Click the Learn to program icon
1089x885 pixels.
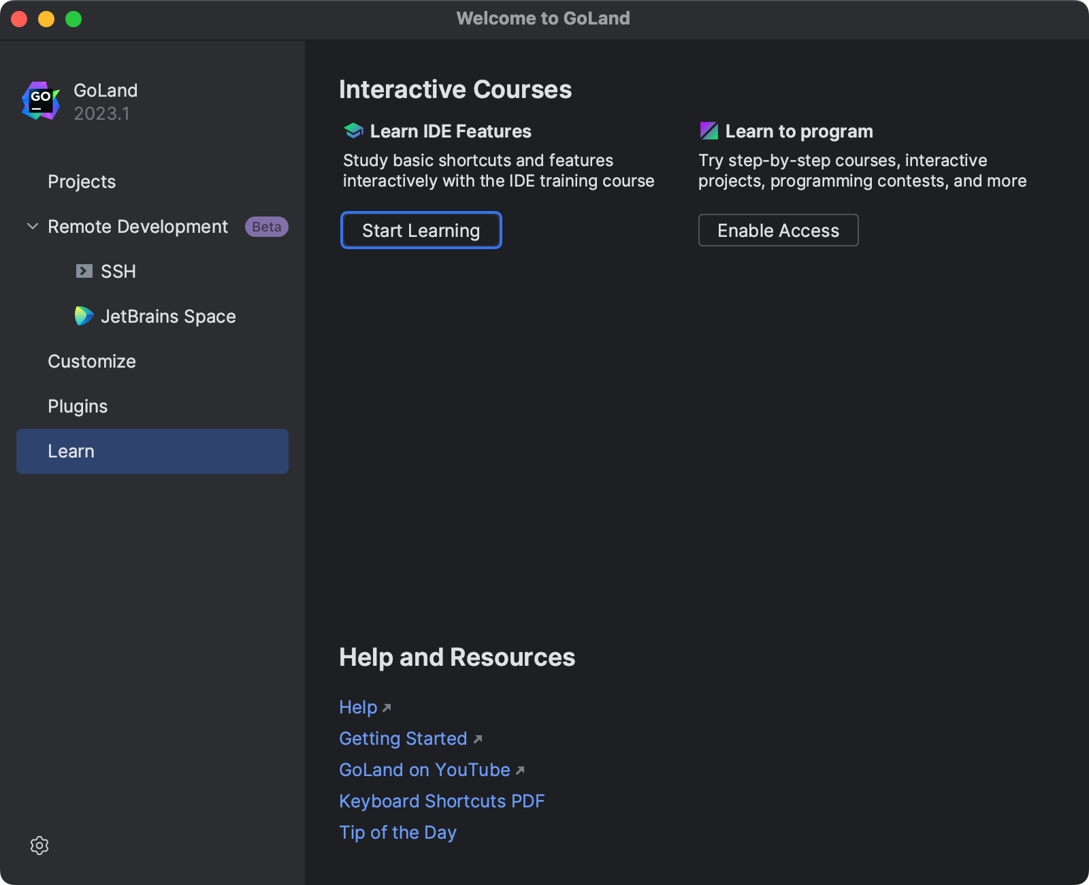[x=709, y=130]
